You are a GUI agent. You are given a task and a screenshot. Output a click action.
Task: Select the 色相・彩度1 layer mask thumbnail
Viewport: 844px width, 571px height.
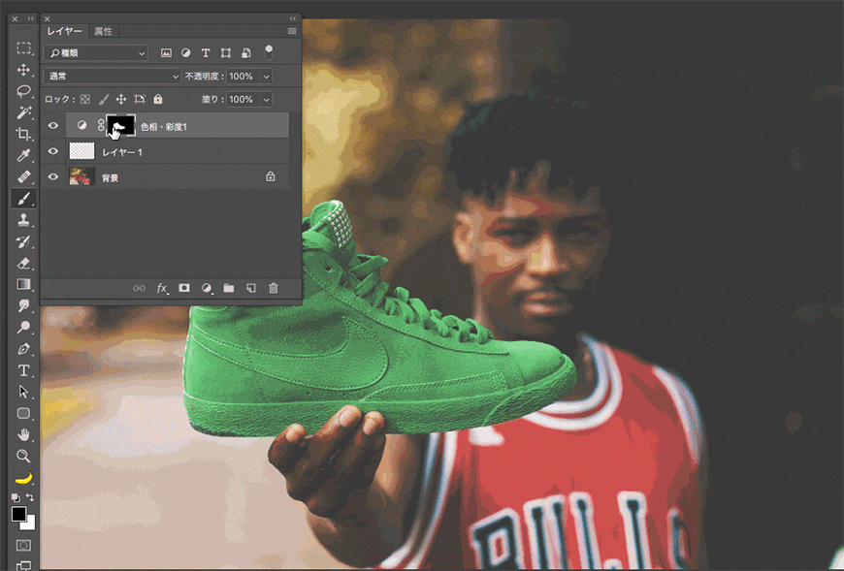(120, 126)
